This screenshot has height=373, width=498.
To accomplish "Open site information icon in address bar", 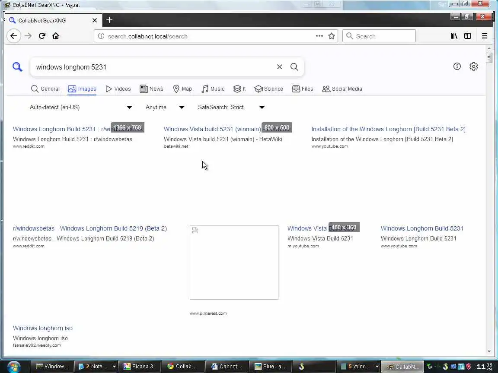I will click(x=101, y=36).
